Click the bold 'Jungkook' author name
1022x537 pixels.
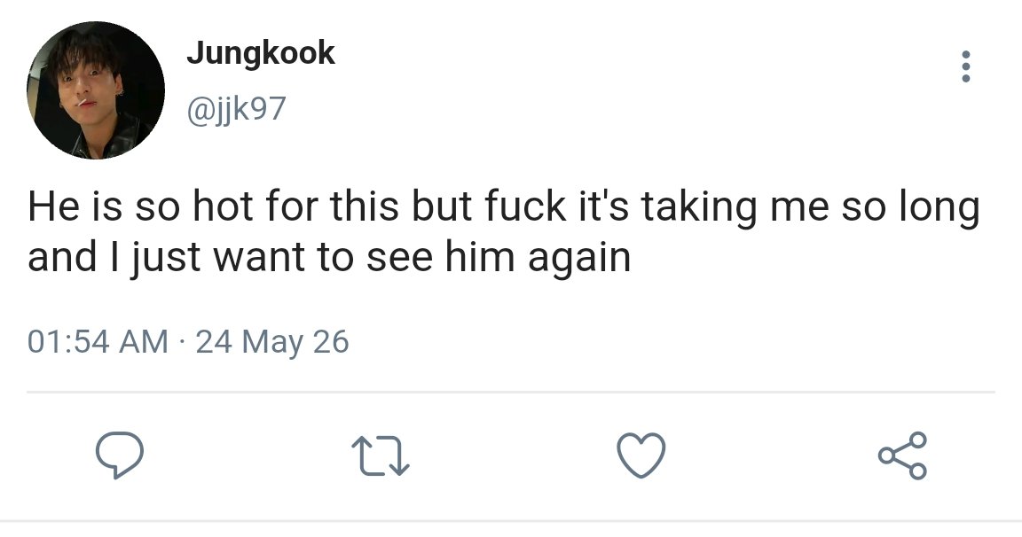click(x=261, y=53)
